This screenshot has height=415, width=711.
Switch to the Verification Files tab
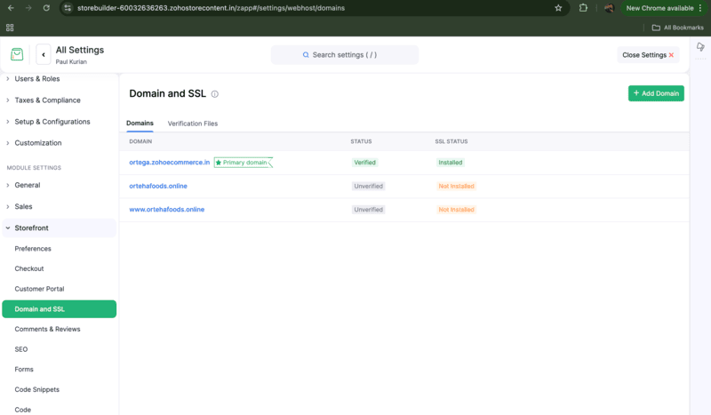pyautogui.click(x=193, y=124)
